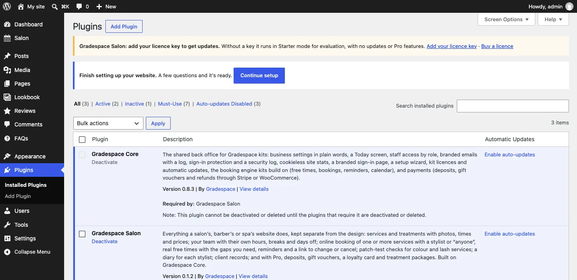The height and width of the screenshot is (280, 577).
Task: Open the New content menu
Action: (x=106, y=6)
